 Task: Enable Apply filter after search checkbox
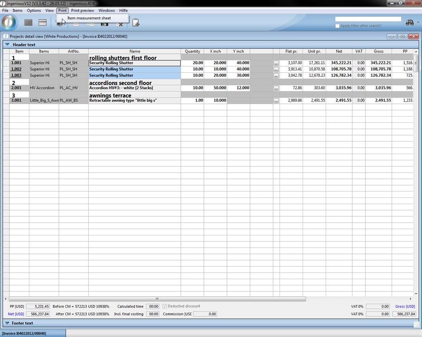point(337,26)
